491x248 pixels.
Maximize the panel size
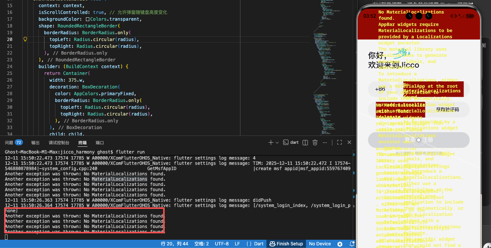pyautogui.click(x=340, y=143)
